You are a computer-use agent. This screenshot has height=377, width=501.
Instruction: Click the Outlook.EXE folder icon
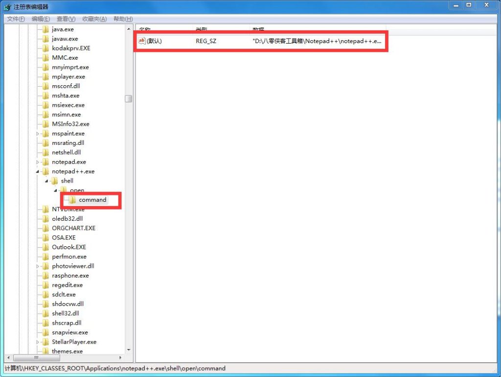click(x=46, y=247)
